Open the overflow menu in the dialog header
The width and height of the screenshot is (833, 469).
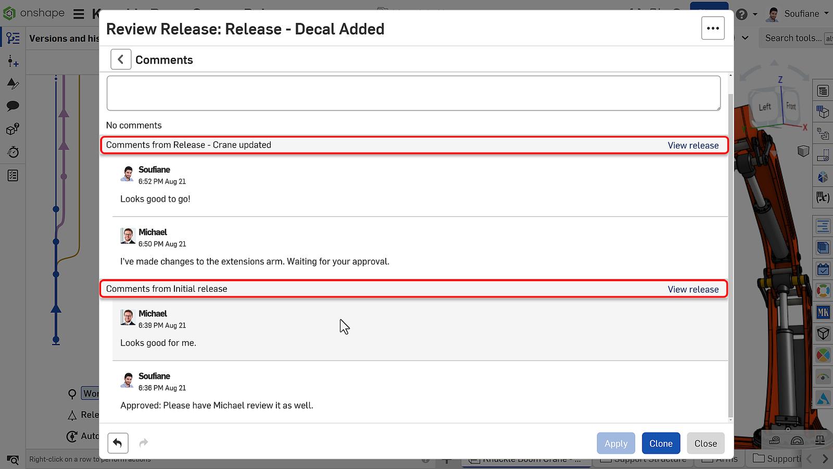tap(712, 28)
